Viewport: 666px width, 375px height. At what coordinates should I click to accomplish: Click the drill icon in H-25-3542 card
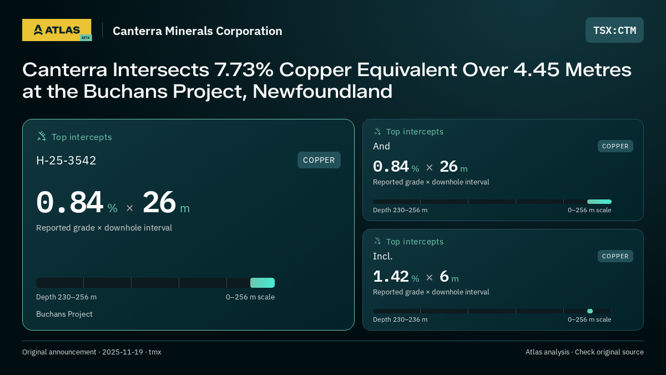[x=42, y=136]
